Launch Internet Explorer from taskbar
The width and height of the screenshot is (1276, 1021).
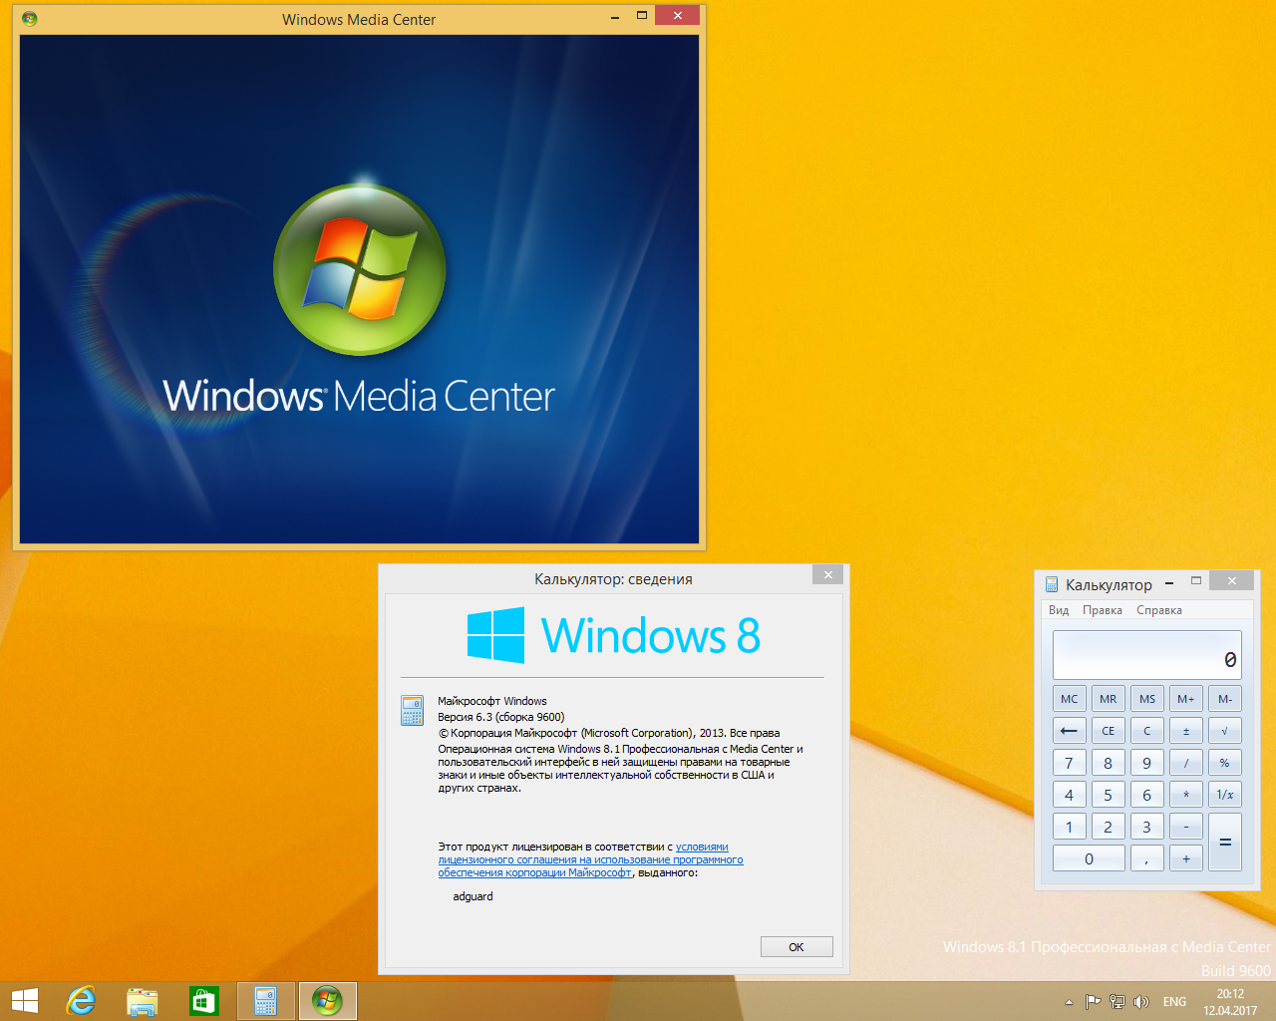click(x=81, y=1001)
